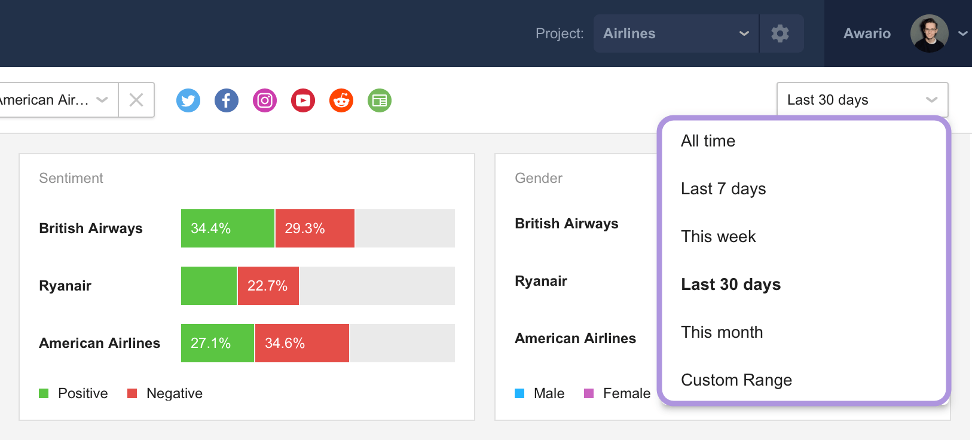Toggle the YouTube source filter
The image size is (972, 440).
click(303, 100)
